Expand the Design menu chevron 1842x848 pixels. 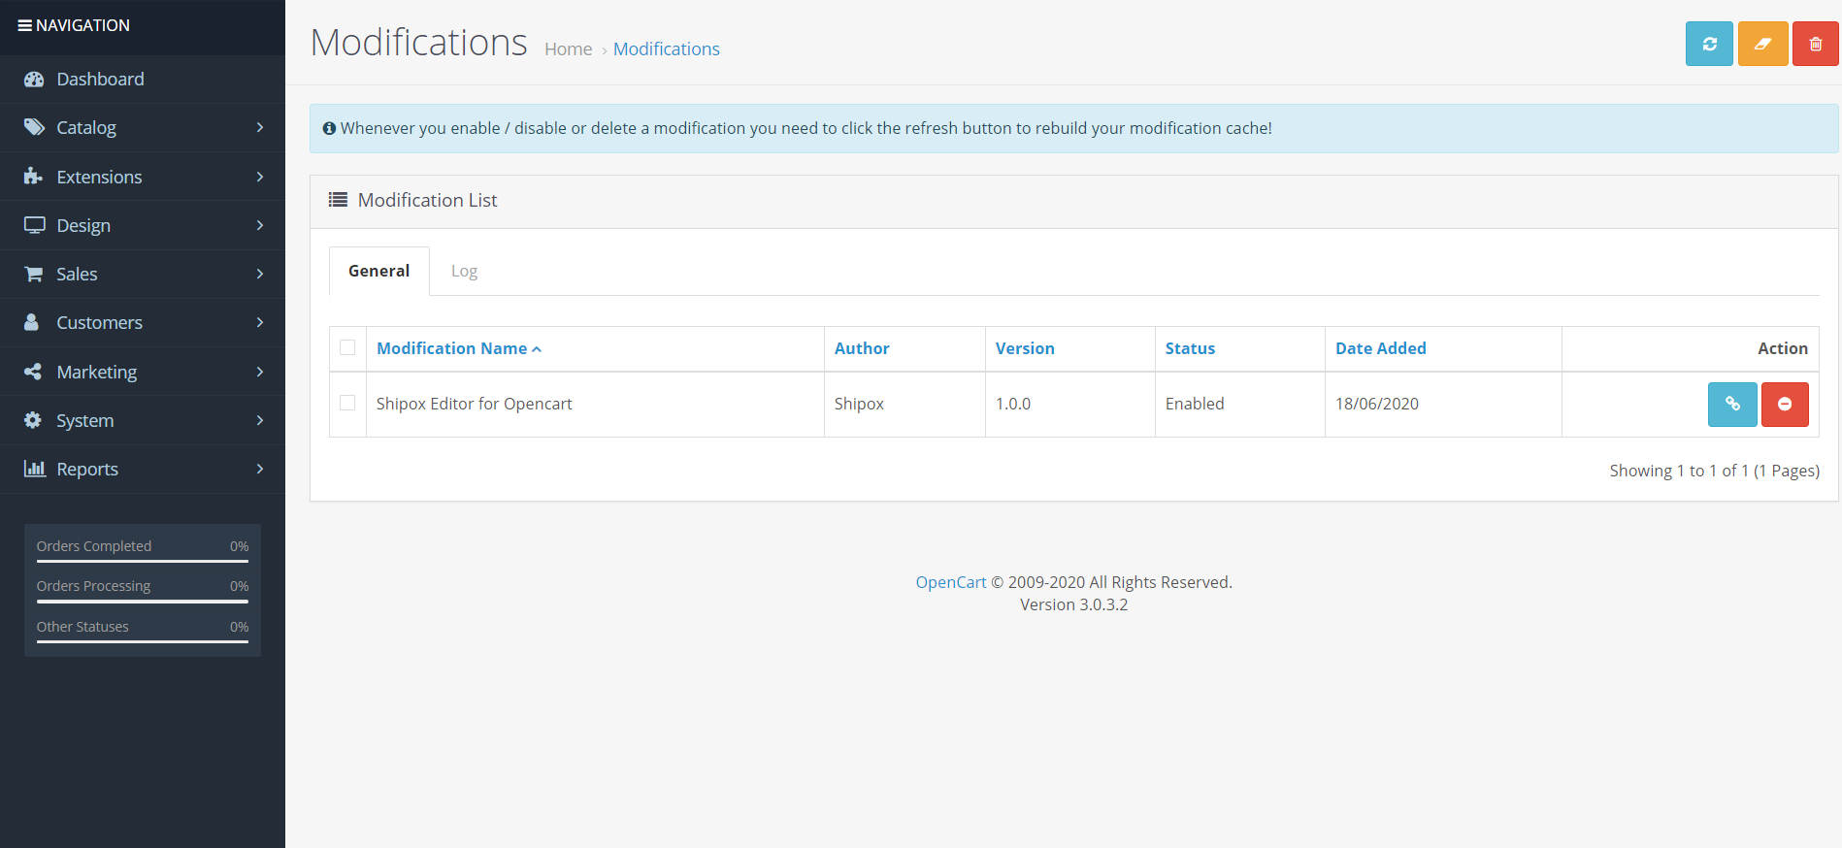[260, 225]
